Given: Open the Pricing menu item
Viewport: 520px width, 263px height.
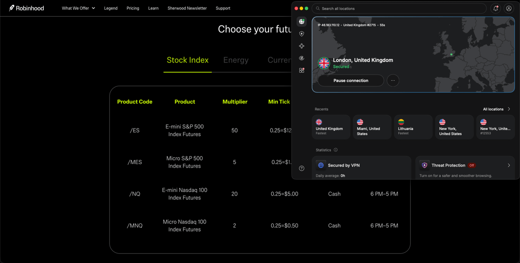Looking at the screenshot, I should point(133,8).
